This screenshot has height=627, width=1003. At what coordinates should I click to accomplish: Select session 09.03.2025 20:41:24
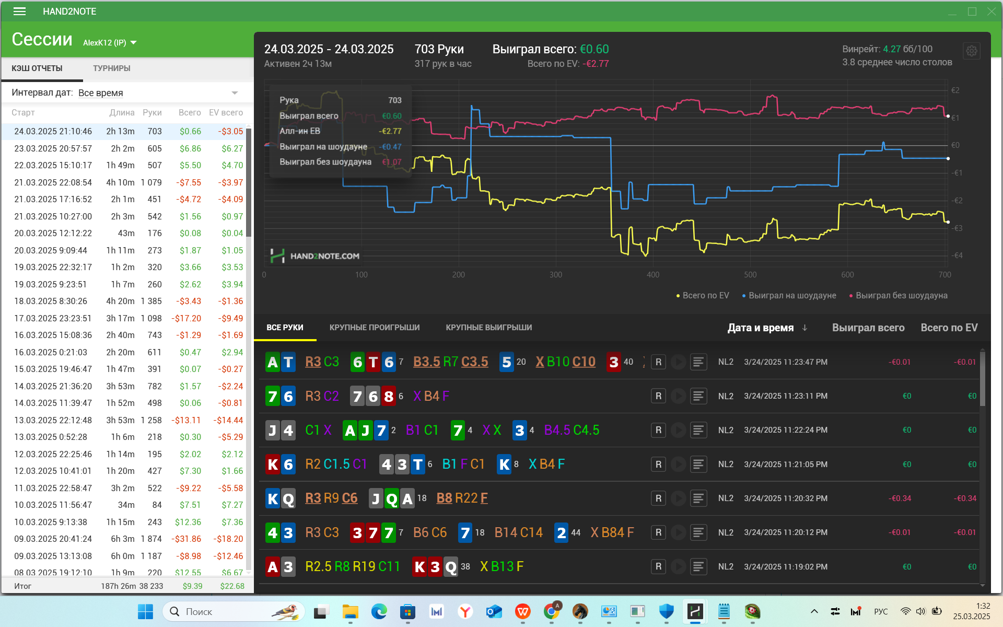124,539
